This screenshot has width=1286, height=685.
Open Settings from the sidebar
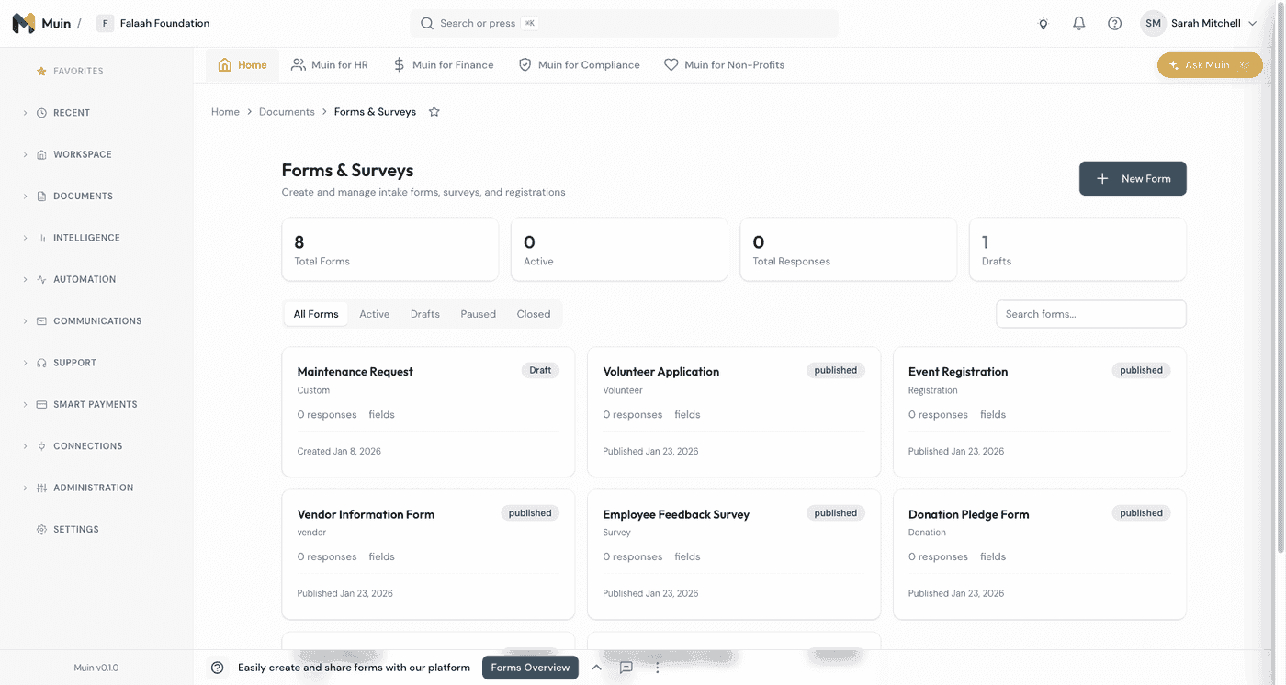pyautogui.click(x=75, y=530)
